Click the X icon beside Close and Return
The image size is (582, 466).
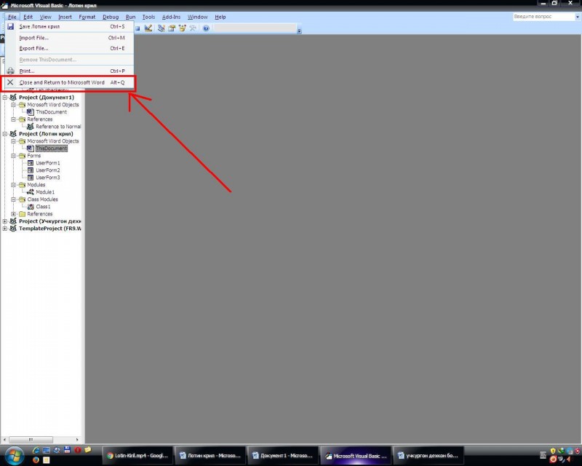(x=10, y=82)
